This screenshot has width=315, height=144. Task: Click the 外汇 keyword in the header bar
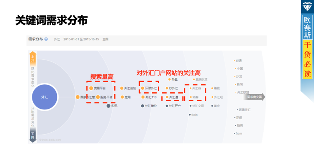click(x=57, y=39)
